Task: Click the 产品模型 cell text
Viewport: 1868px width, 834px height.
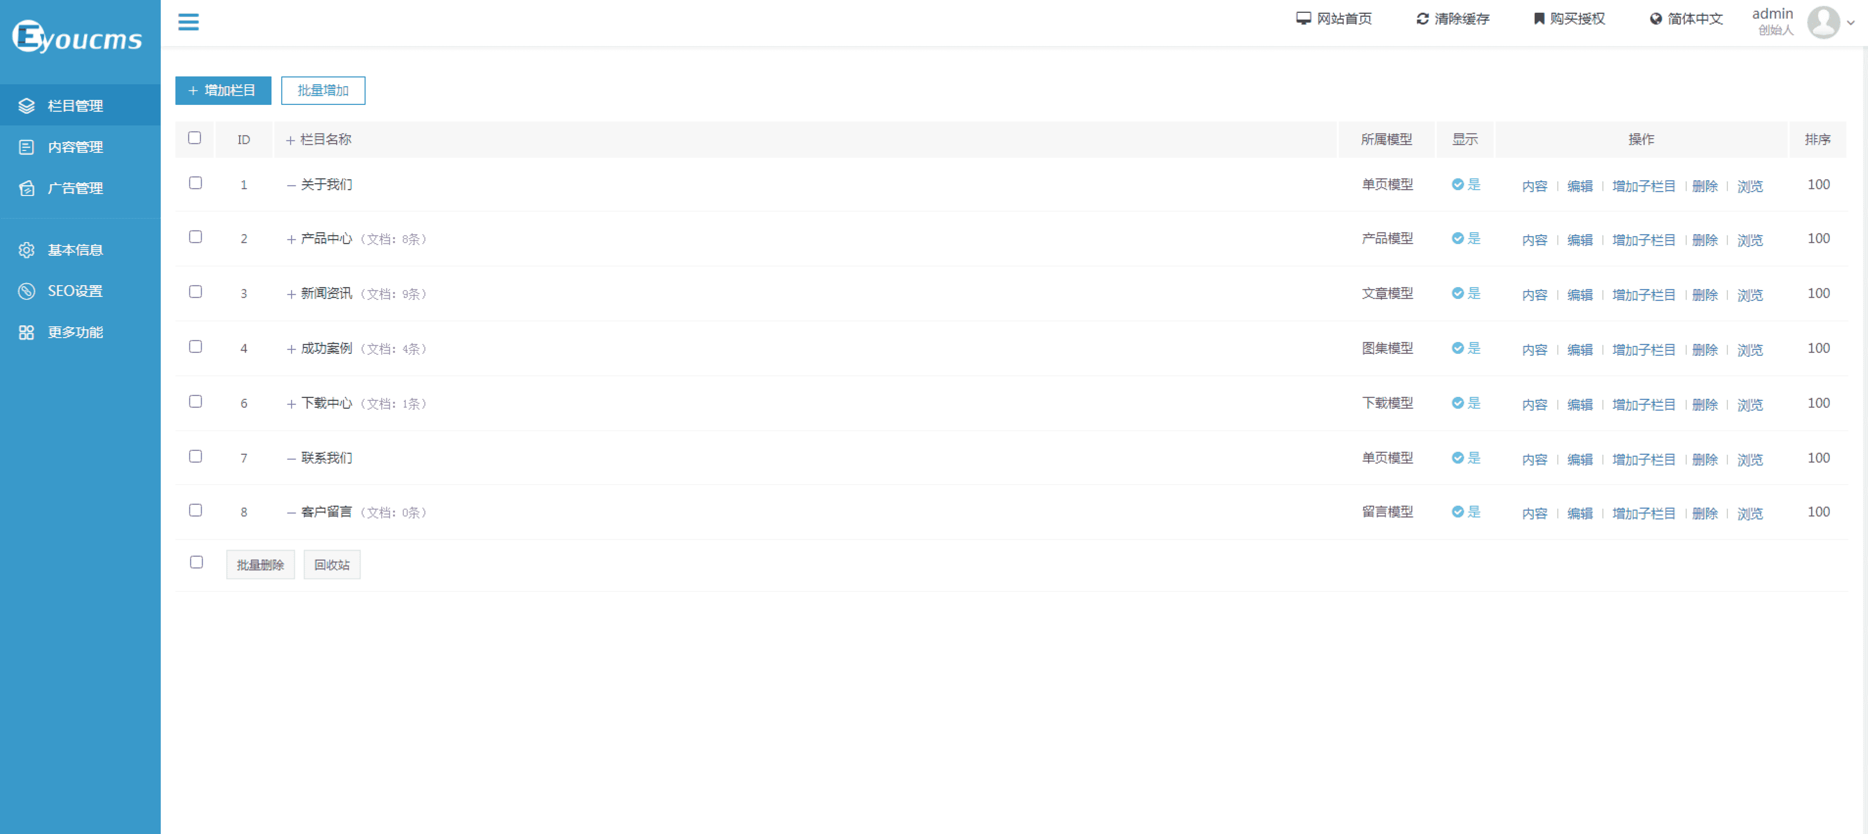Action: click(x=1387, y=239)
